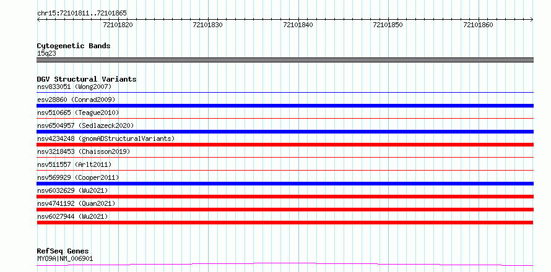The width and height of the screenshot is (551, 272).
Task: Click the thick red nsv4741192 feature bar
Action: pos(285,210)
